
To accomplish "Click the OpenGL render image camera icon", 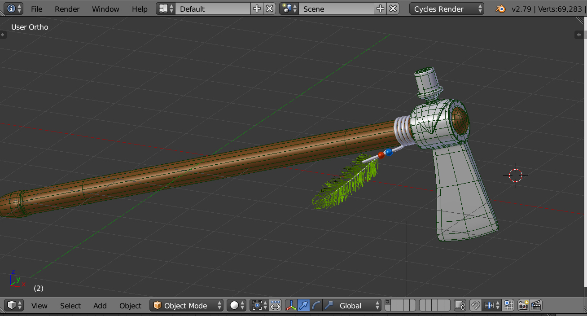I will pyautogui.click(x=523, y=305).
